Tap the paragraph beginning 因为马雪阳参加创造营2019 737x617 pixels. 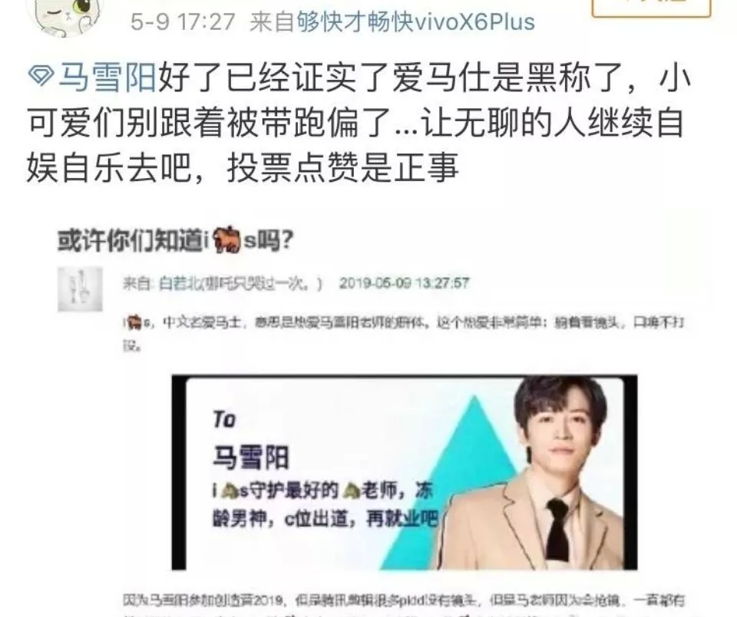404,606
